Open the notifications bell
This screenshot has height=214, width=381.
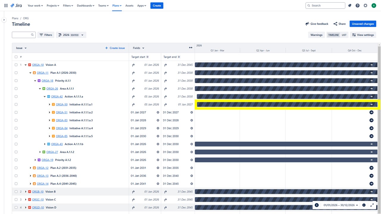[350, 5]
